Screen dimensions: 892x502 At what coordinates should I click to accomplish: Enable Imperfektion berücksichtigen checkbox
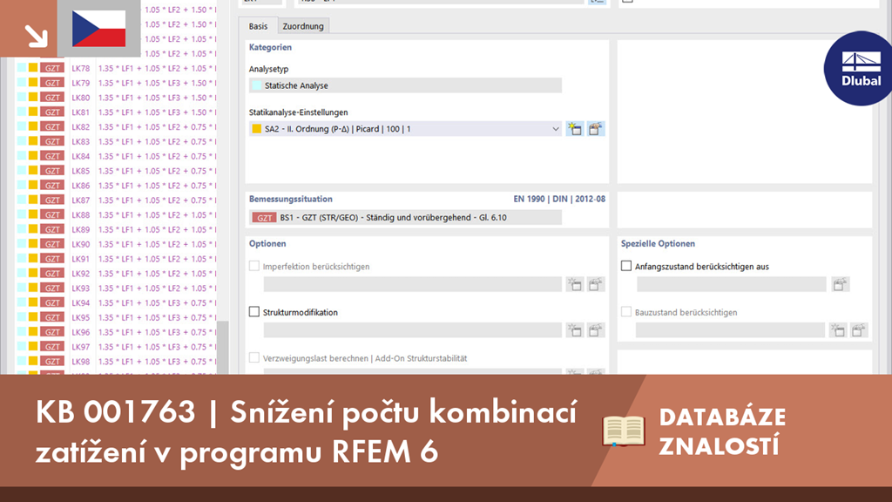254,266
